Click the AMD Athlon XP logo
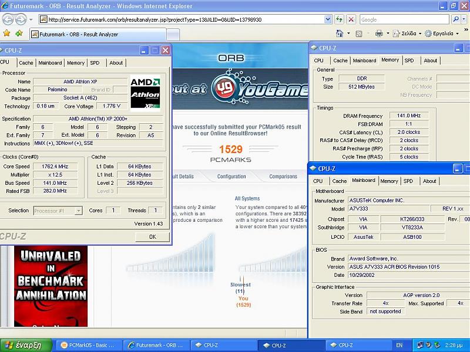The height and width of the screenshot is (352, 470). (x=145, y=93)
